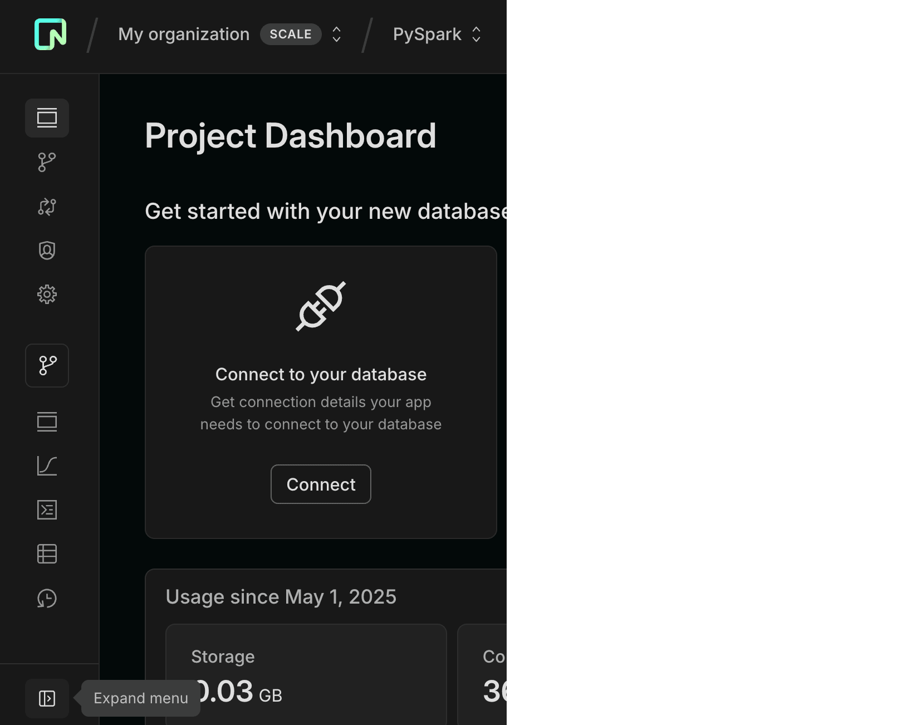Viewport: 912px width, 725px height.
Task: Select the Roles & Security shield icon
Action: pyautogui.click(x=47, y=251)
